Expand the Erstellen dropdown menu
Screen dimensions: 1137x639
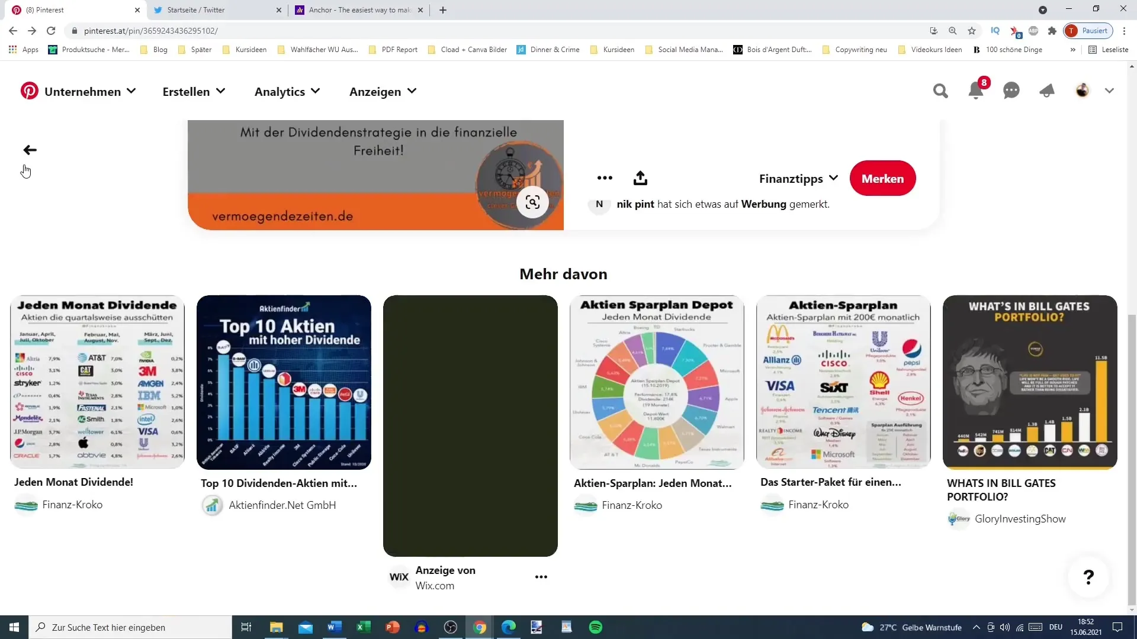[194, 92]
